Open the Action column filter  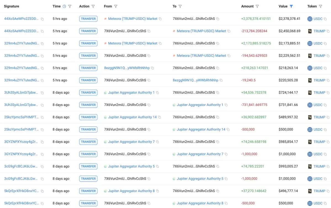(x=93, y=6)
